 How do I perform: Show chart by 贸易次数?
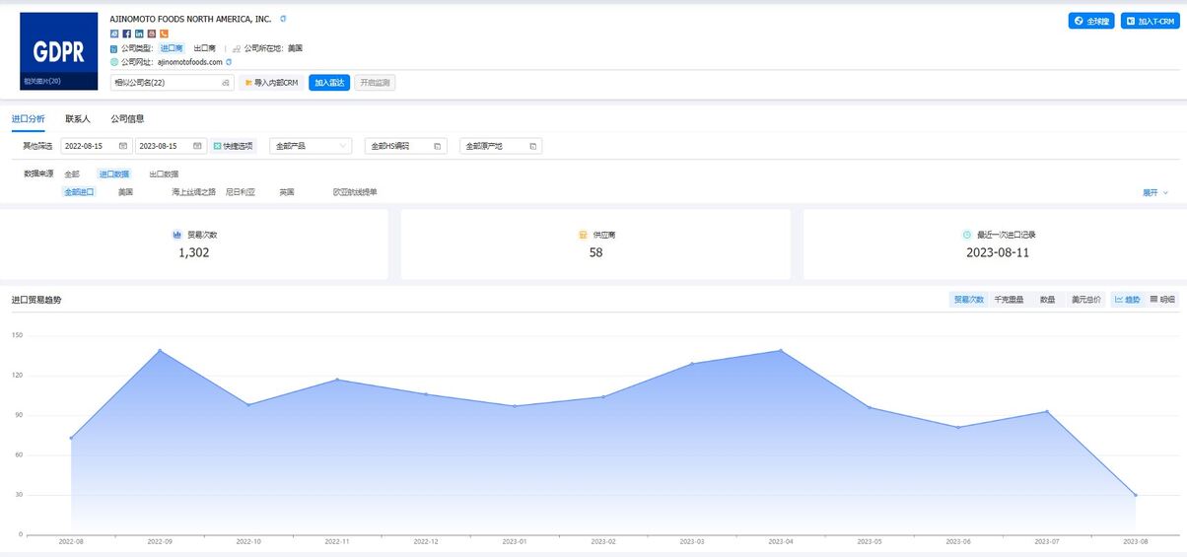968,299
